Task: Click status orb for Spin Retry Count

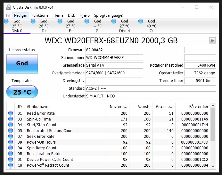Action: click(x=11, y=148)
